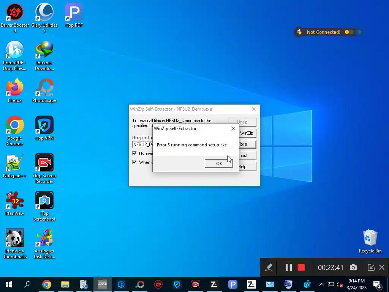Click the Run WinZip button in the extractor
Screen dimensions: 389x292
click(x=247, y=133)
